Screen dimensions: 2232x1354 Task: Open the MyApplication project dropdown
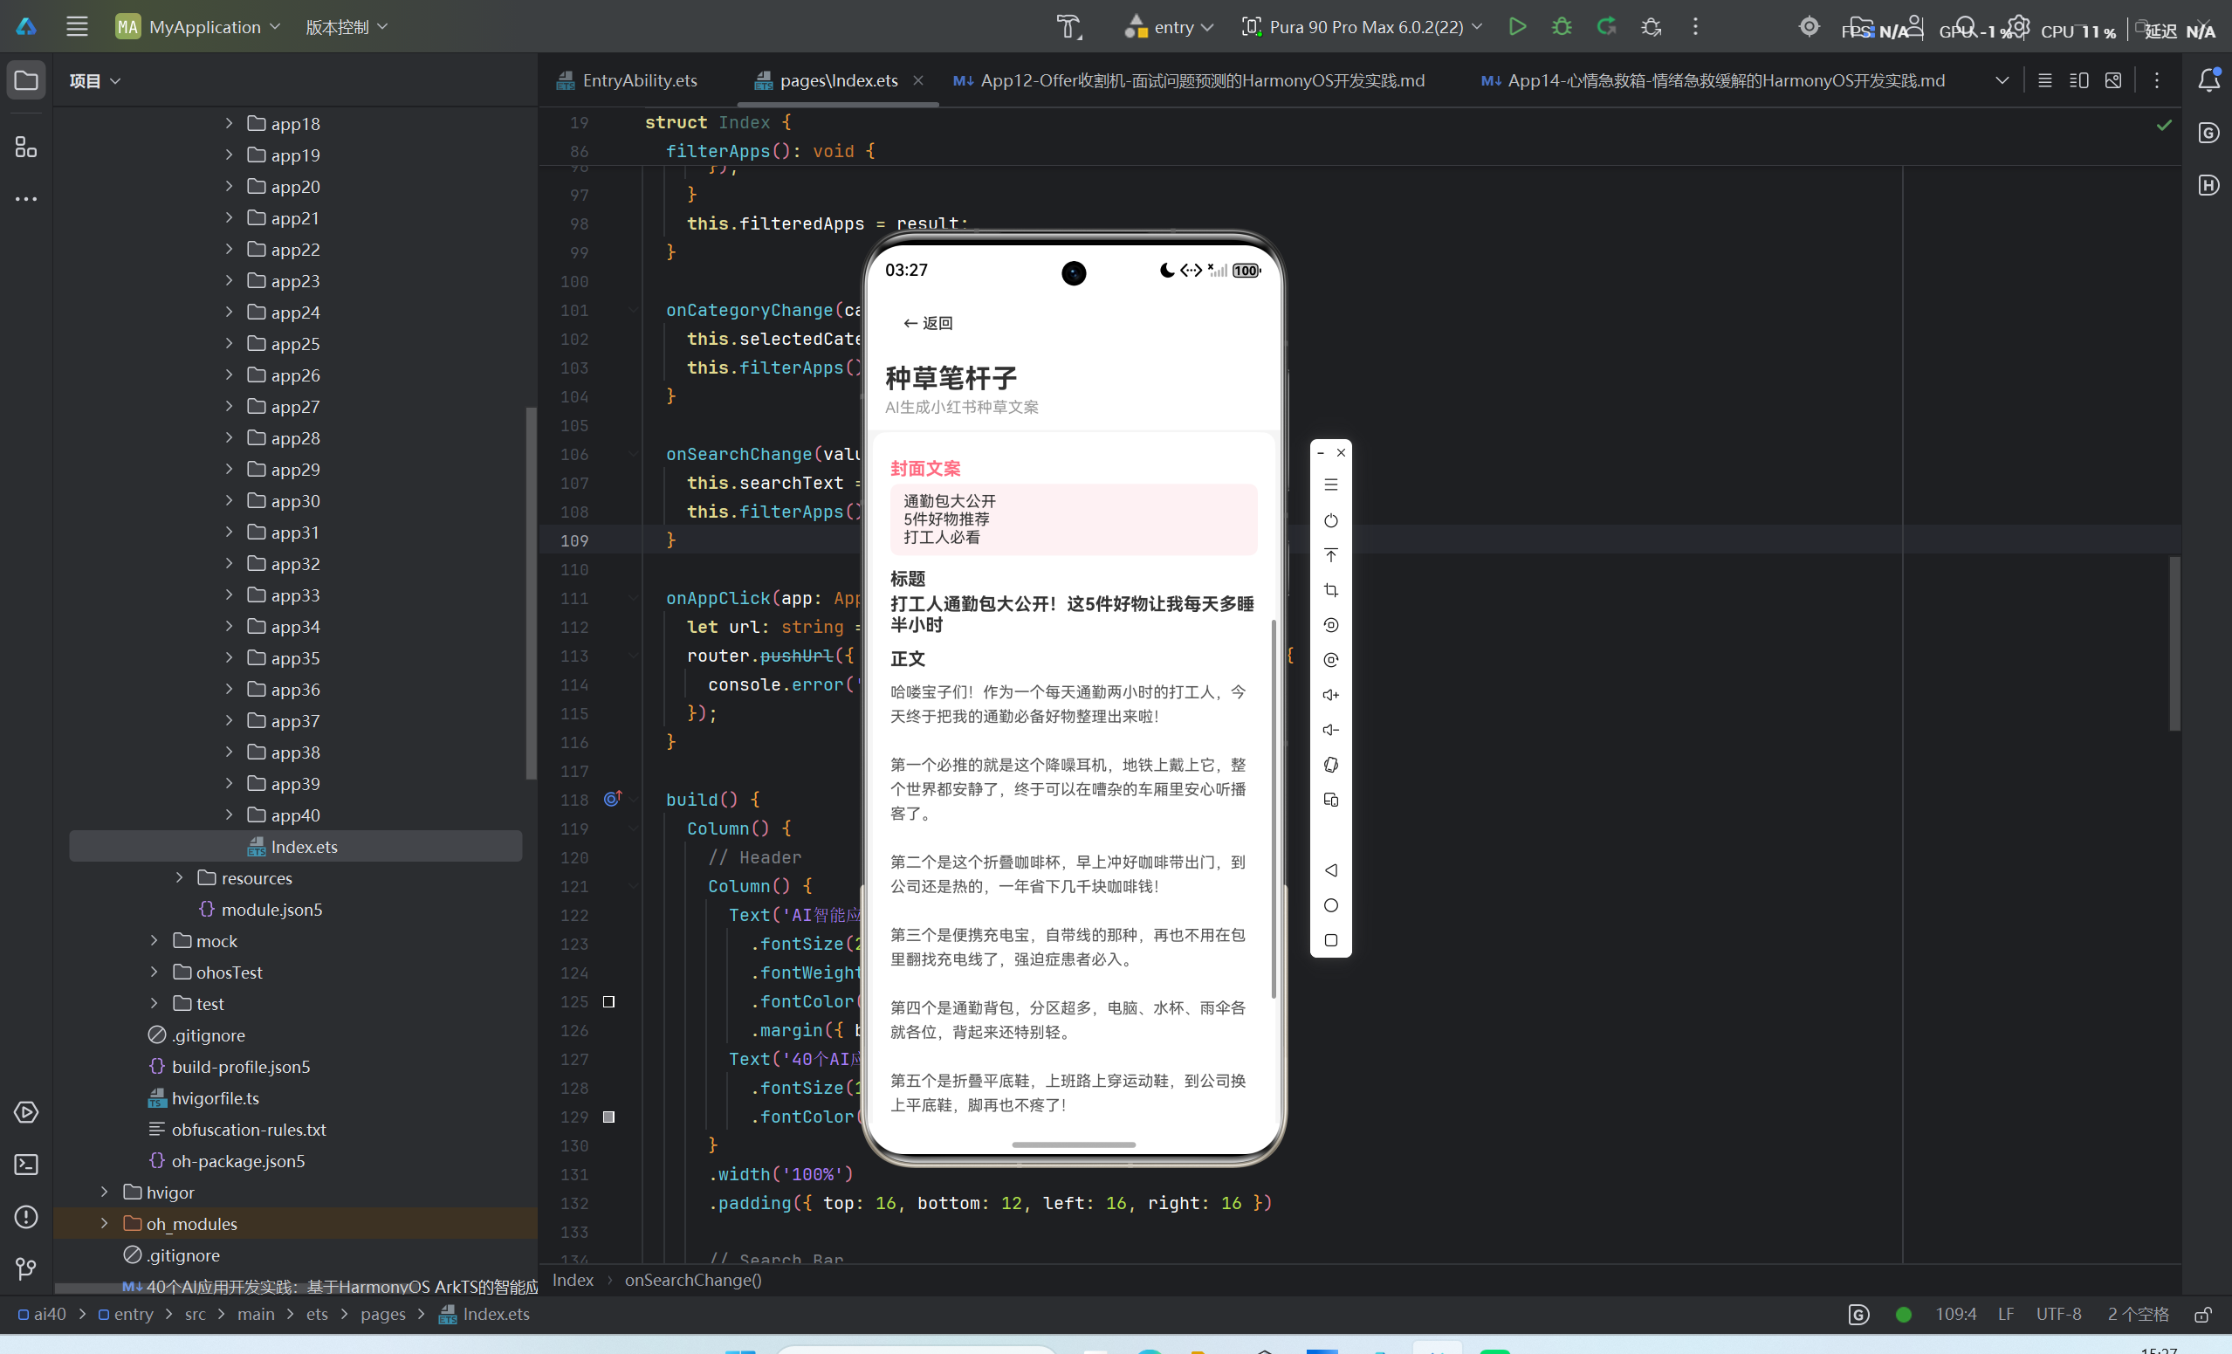pos(198,27)
